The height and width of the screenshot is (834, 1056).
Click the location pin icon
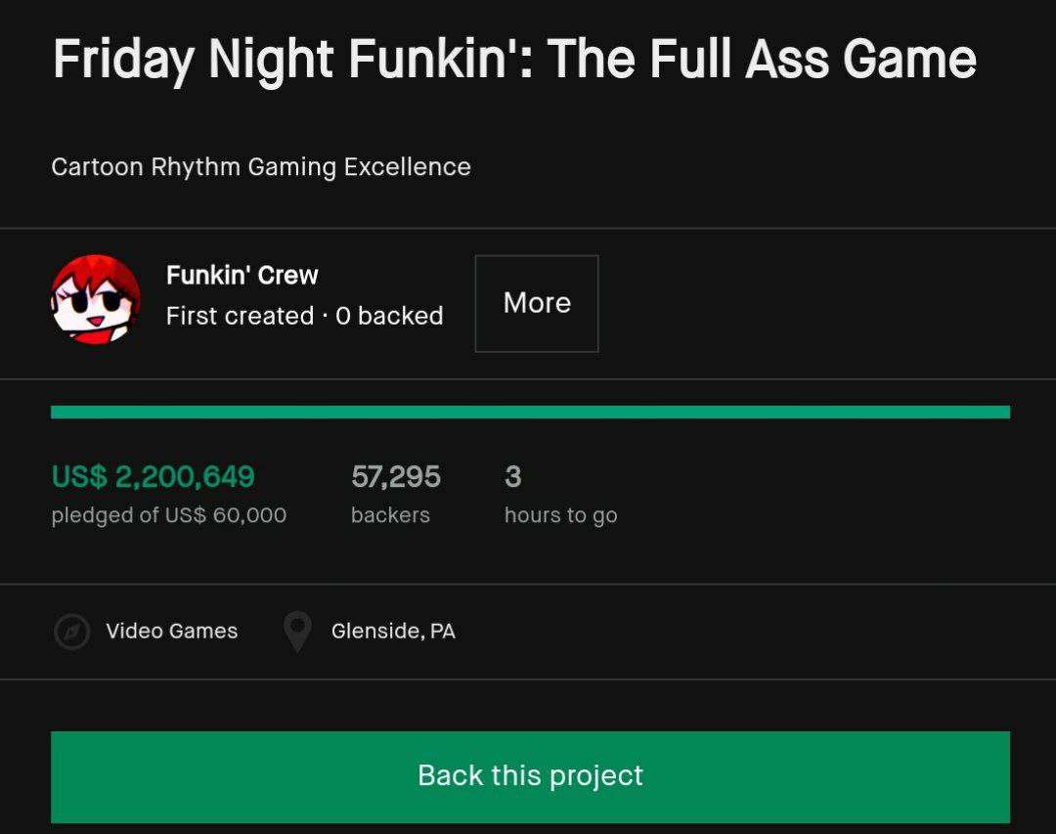click(296, 632)
